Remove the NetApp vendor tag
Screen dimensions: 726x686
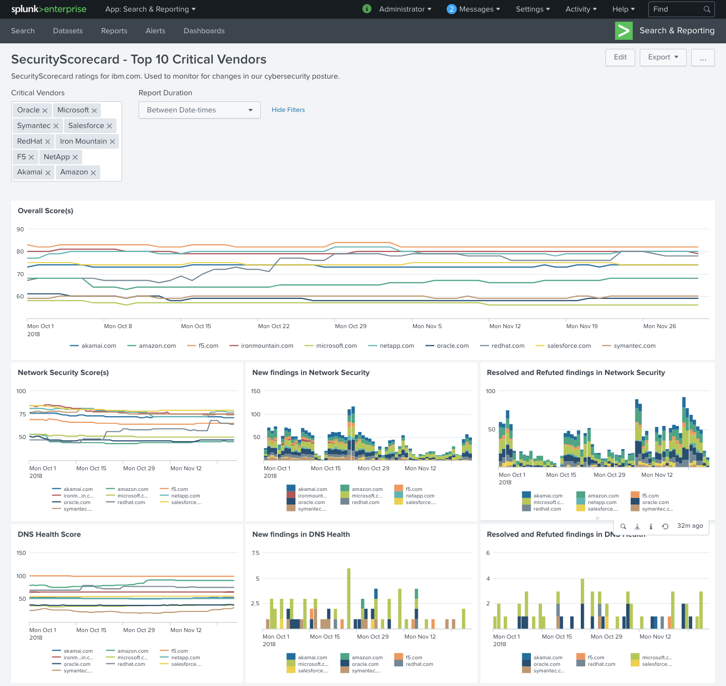pyautogui.click(x=75, y=157)
